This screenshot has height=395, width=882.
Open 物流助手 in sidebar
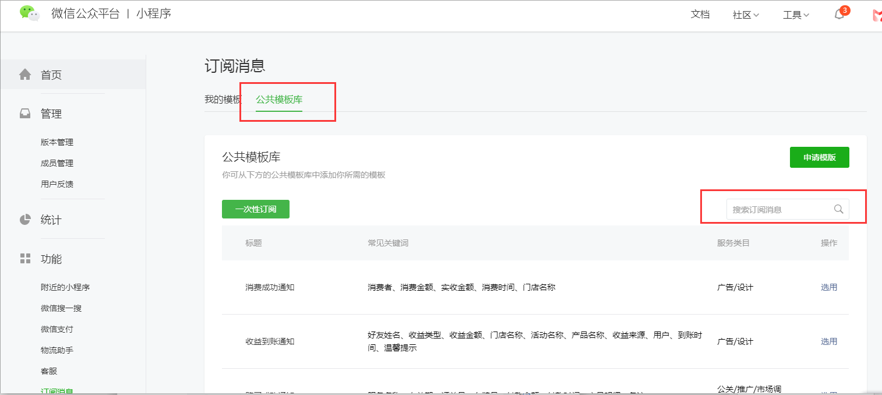pyautogui.click(x=57, y=350)
